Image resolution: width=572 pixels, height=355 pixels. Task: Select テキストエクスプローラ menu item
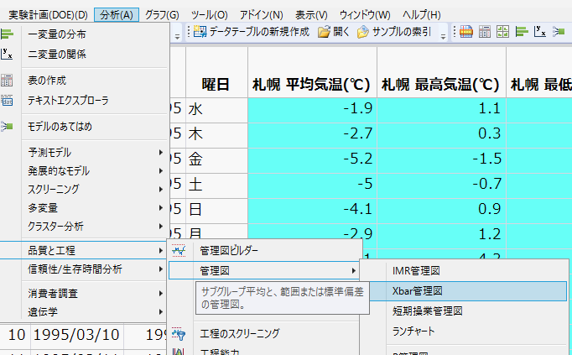(68, 101)
